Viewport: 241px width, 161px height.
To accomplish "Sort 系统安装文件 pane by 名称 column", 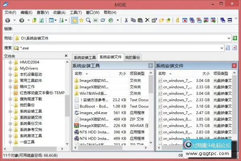I will (x=175, y=74).
